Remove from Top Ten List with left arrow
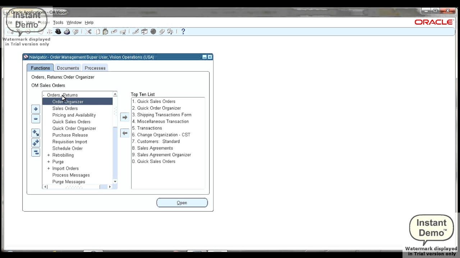This screenshot has width=460, height=258. pyautogui.click(x=124, y=133)
